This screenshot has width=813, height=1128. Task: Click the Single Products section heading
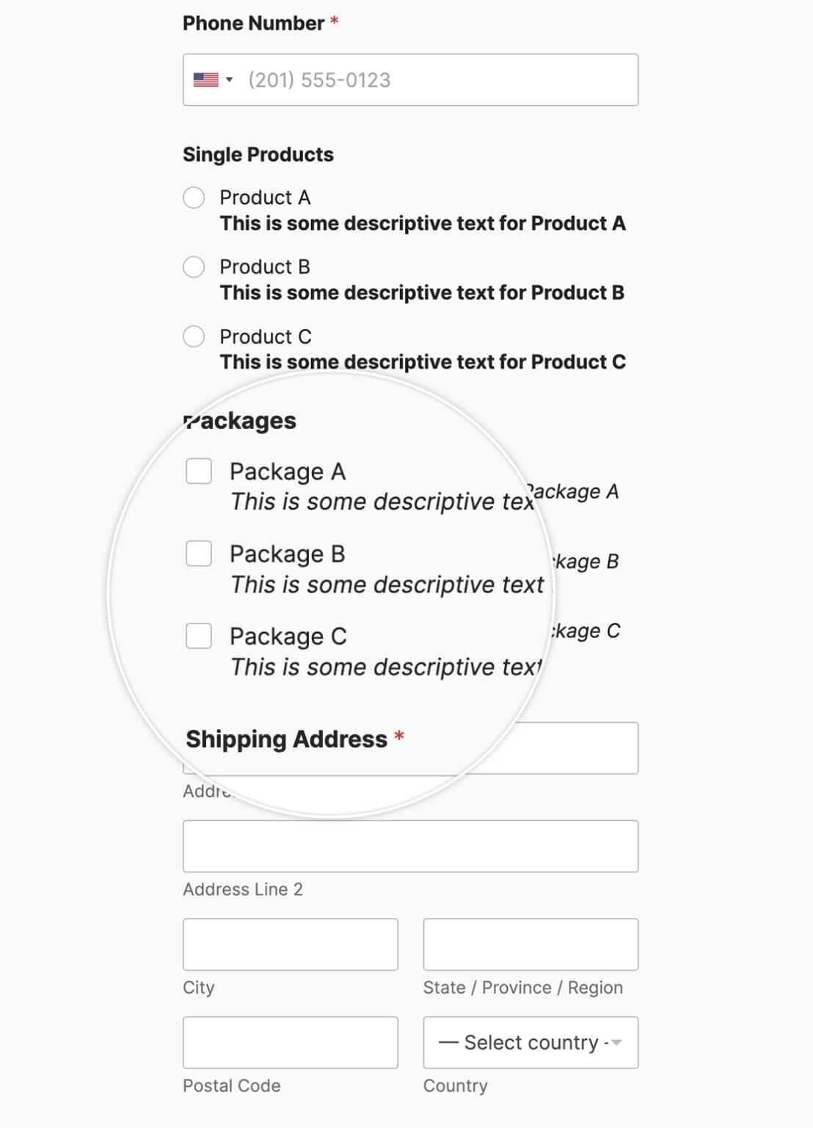(x=258, y=153)
